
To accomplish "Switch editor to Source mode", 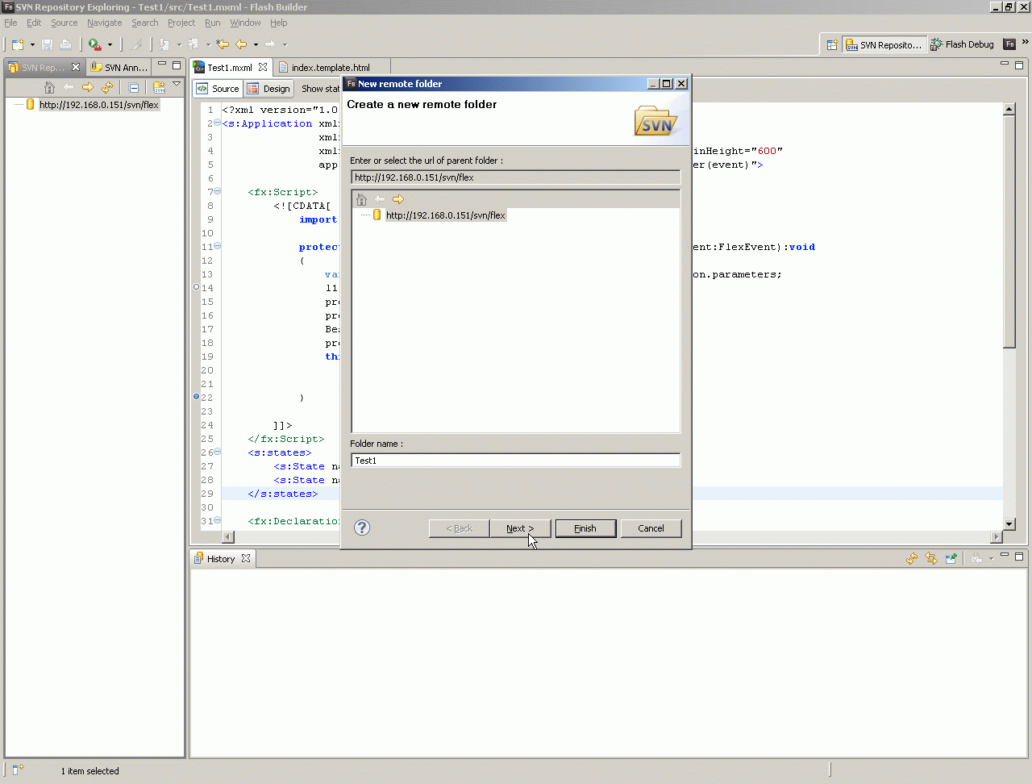I will pos(218,89).
